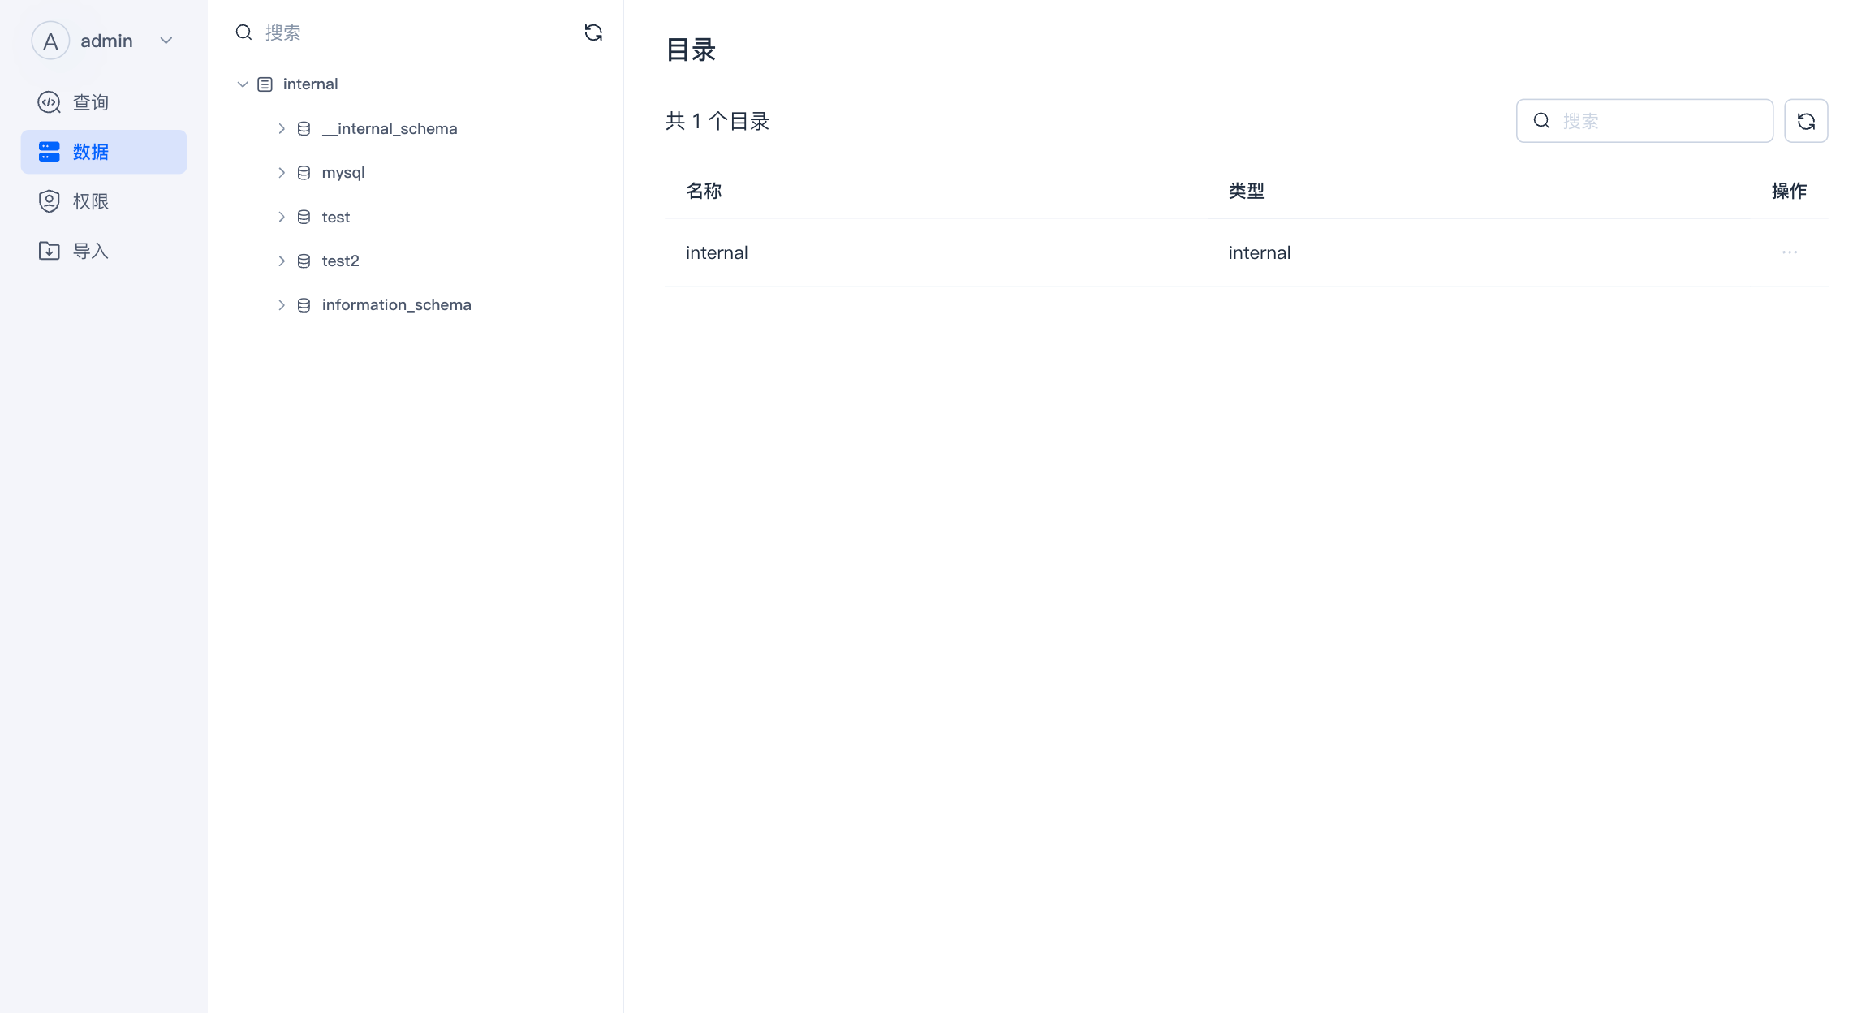Expand the information_schema database
Viewport: 1870px width, 1013px height.
tap(282, 304)
